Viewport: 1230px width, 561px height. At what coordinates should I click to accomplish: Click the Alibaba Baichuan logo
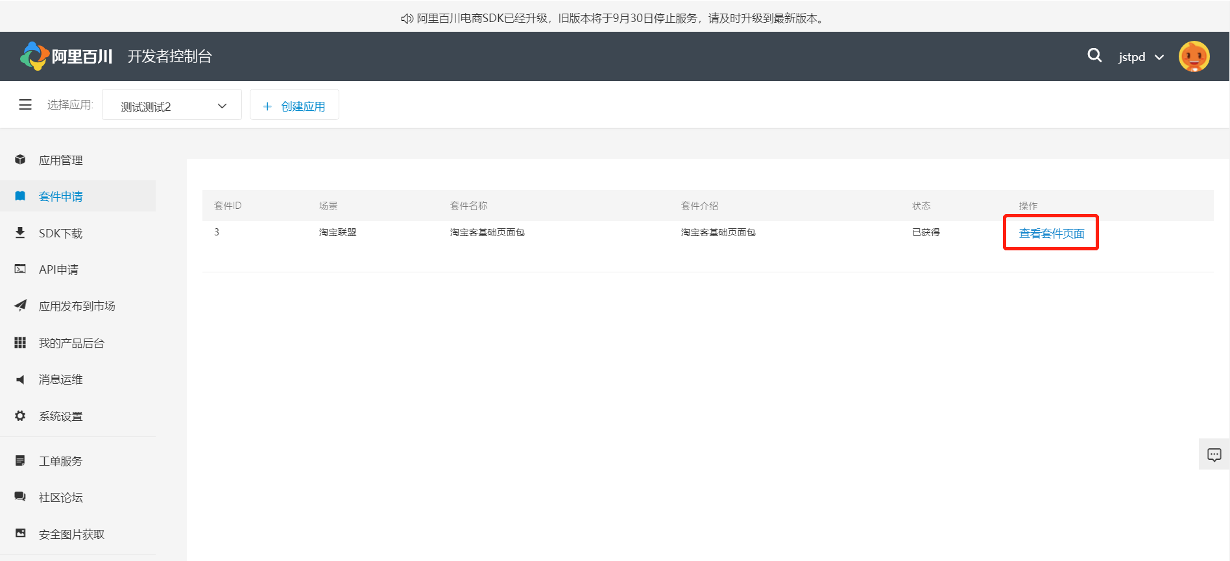66,56
